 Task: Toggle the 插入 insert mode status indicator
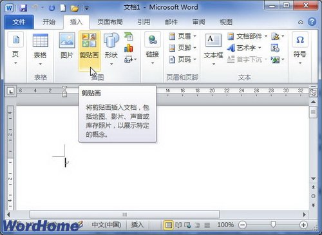pyautogui.click(x=137, y=225)
